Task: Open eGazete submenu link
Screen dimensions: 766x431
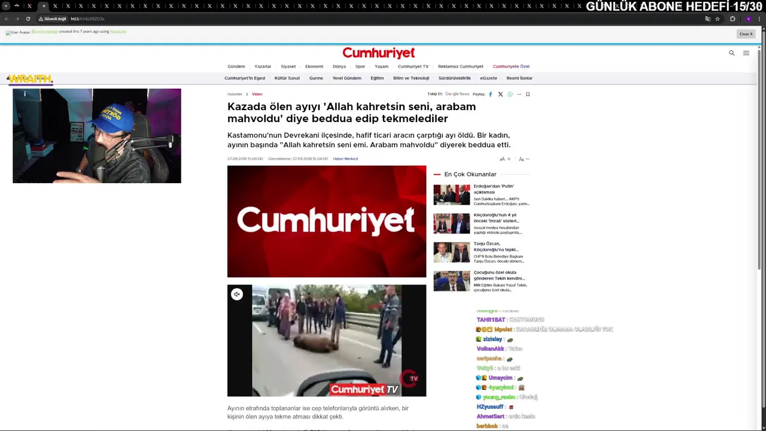Action: click(488, 78)
